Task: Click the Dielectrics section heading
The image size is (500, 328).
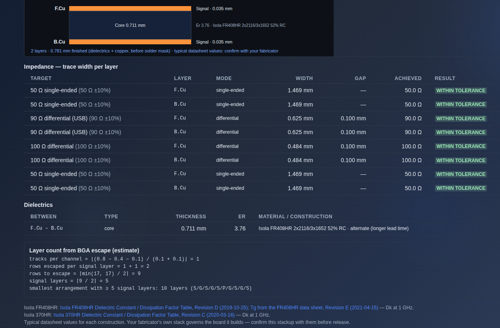Action: pos(39,205)
